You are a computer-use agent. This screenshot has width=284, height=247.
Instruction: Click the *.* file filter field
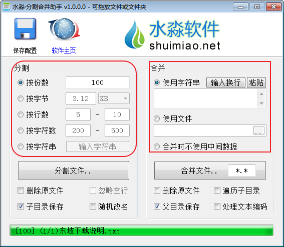[x=242, y=170]
